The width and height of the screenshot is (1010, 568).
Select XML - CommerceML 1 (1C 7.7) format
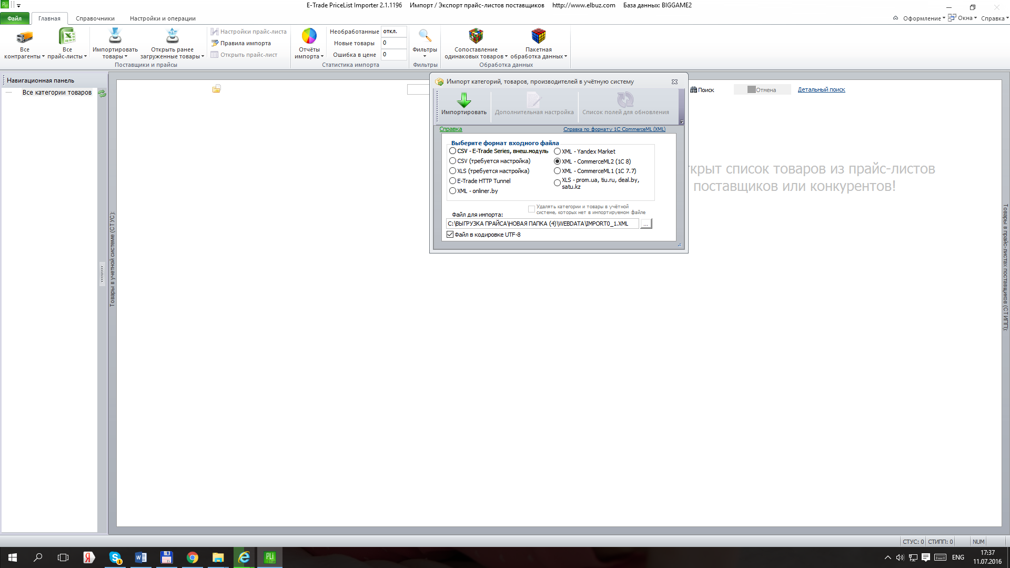[x=557, y=171]
